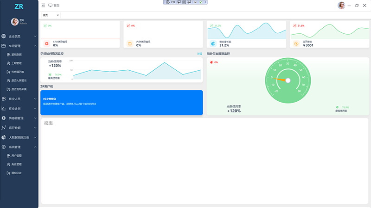Click the blue pie icon in the 31.2% card
The height and width of the screenshot is (208, 371).
[x=213, y=43]
